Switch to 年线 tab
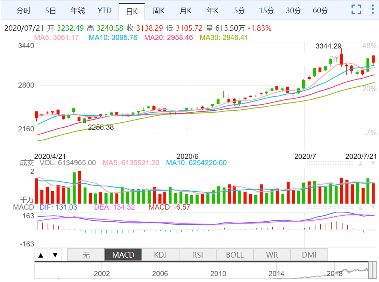 (x=78, y=11)
